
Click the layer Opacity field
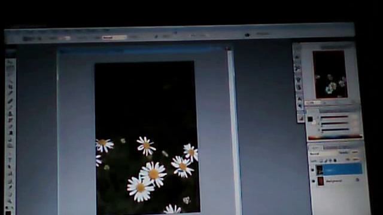click(355, 152)
